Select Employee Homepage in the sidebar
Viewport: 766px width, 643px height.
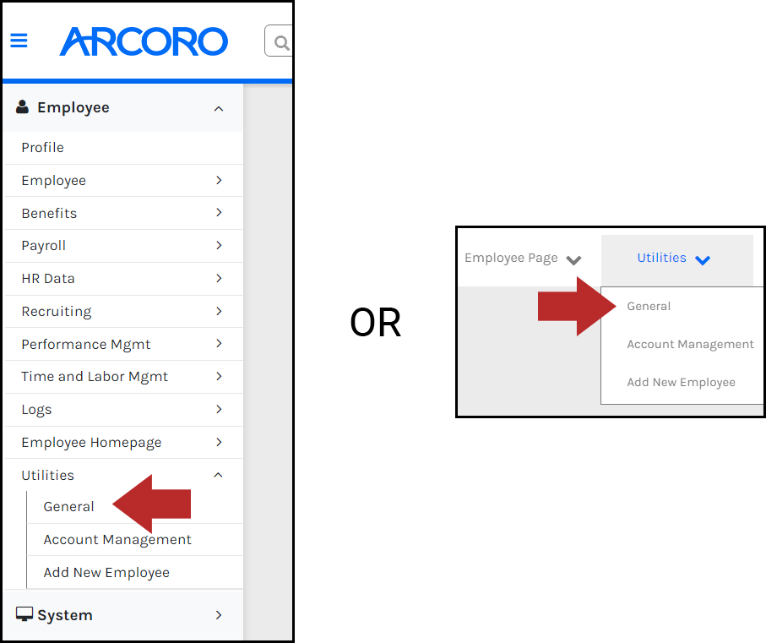[91, 443]
